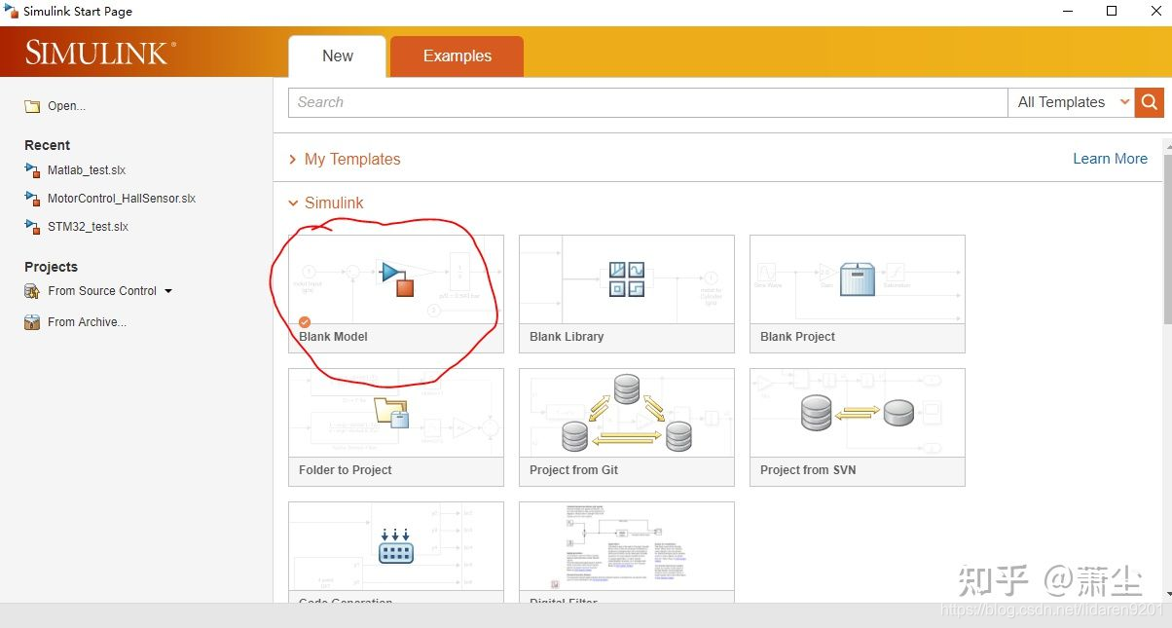Select From Archive... project option

point(87,322)
